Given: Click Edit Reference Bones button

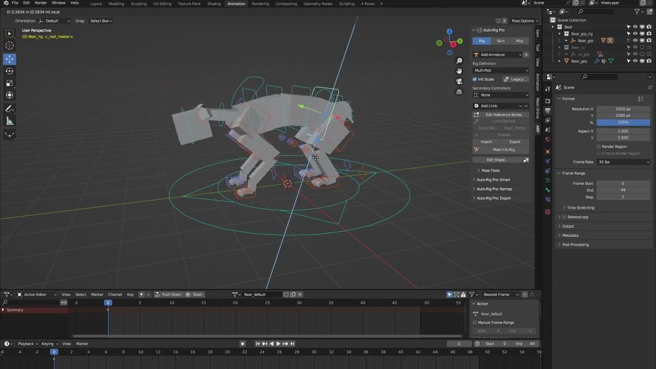Looking at the screenshot, I should coord(501,115).
